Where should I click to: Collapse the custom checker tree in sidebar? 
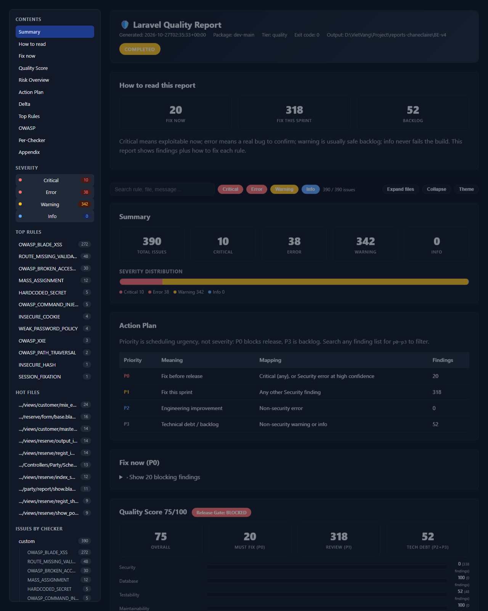tap(55, 541)
